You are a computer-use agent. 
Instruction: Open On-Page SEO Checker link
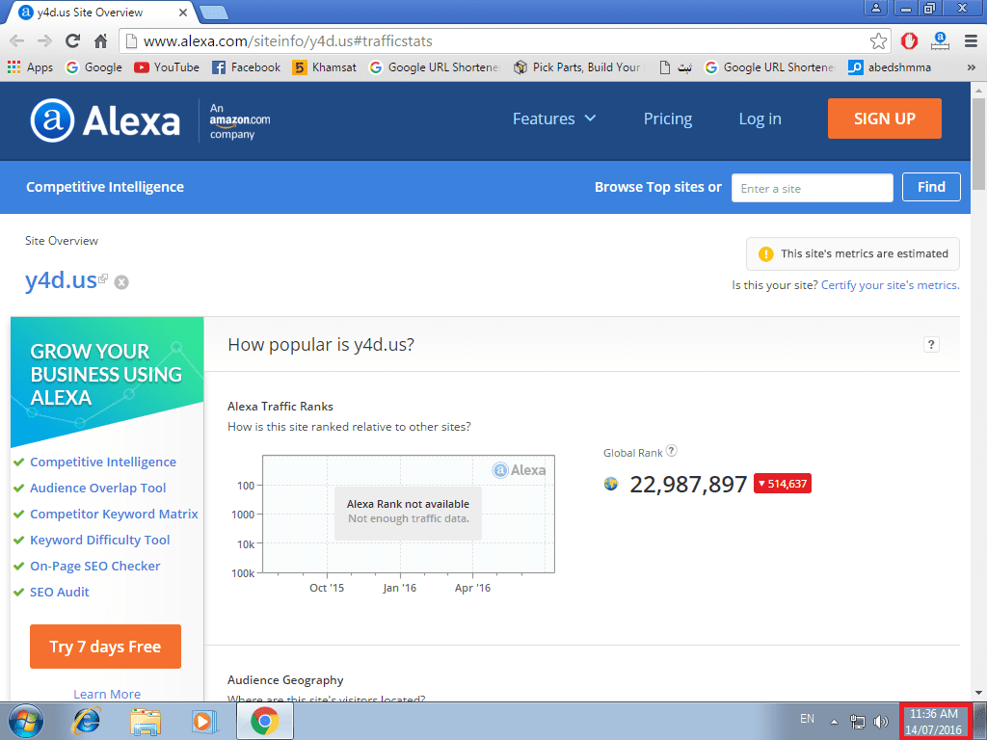95,566
